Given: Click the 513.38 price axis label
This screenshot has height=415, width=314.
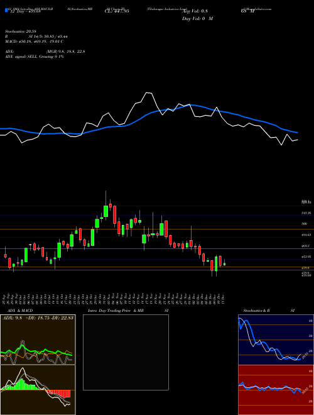Looking at the screenshot, I should 306,213.
